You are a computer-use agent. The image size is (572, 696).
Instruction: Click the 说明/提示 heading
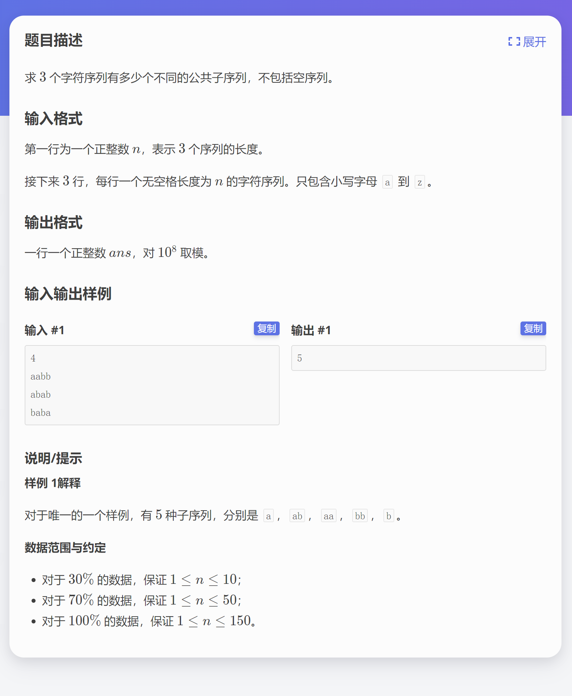point(53,458)
